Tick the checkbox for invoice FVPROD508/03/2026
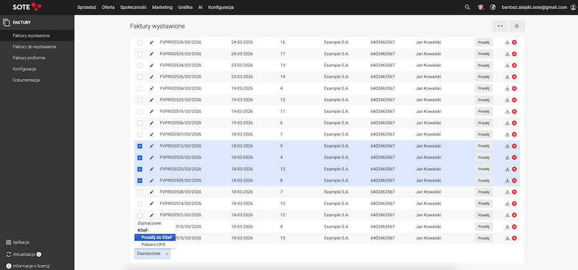Viewport: 578px width, 270px height. tap(140, 192)
